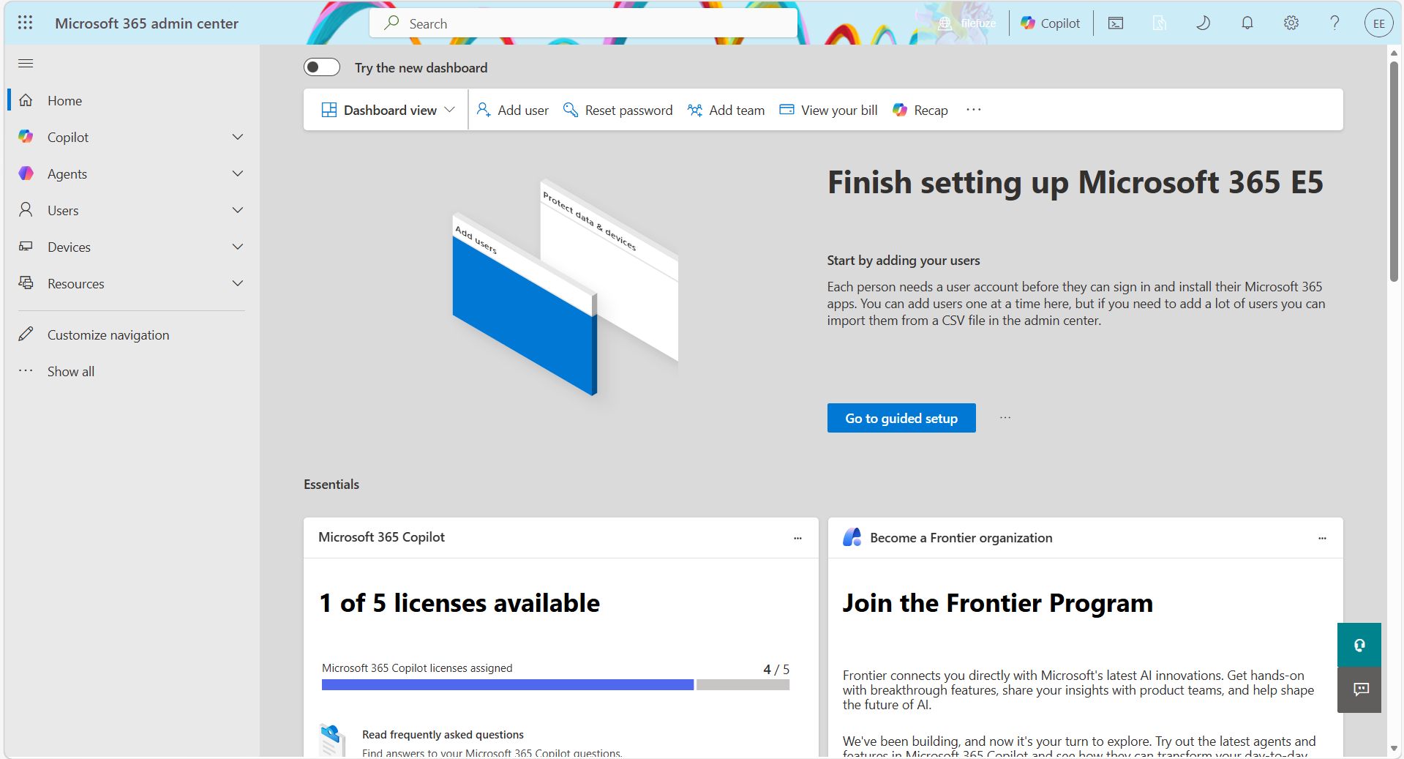
Task: Click the Show all ellipsis icon
Action: point(26,371)
